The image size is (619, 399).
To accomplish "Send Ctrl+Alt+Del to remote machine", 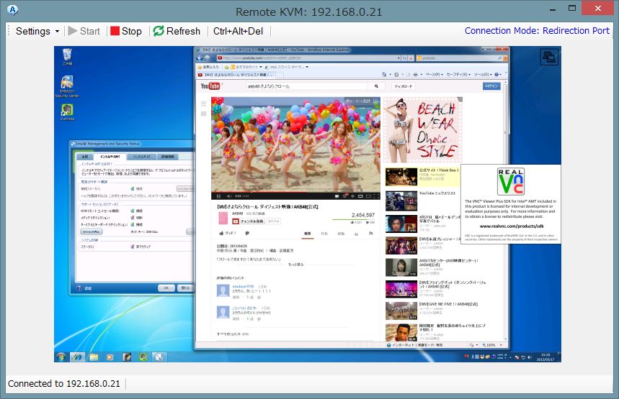I will [238, 31].
